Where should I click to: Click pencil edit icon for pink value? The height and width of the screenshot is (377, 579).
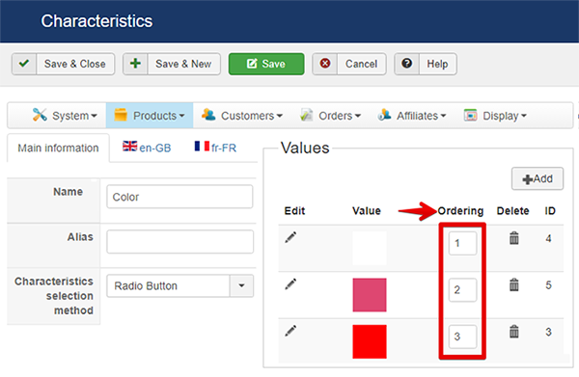tap(290, 284)
